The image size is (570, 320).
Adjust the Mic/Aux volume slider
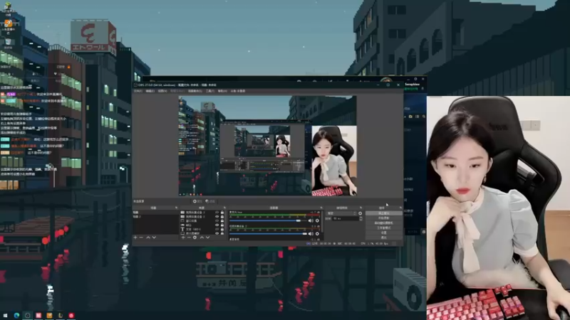[268, 220]
